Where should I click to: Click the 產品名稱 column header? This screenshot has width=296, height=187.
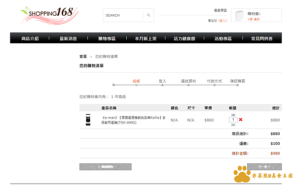[x=109, y=108]
